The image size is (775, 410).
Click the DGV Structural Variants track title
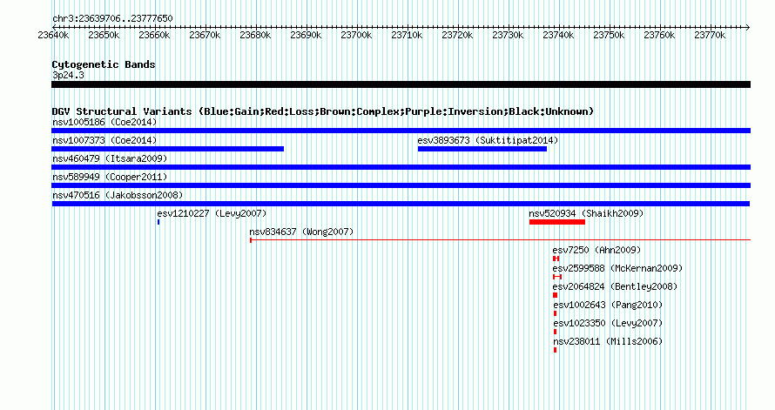323,111
